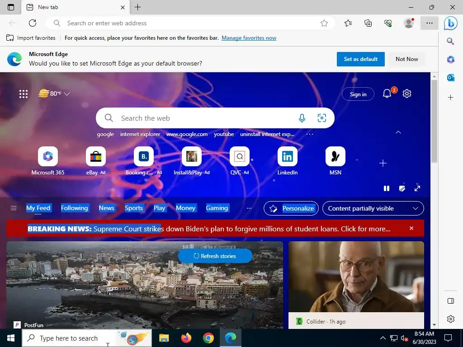Viewport: 463px width, 347px height.
Task: Open a new tab with plus button
Action: click(x=137, y=7)
